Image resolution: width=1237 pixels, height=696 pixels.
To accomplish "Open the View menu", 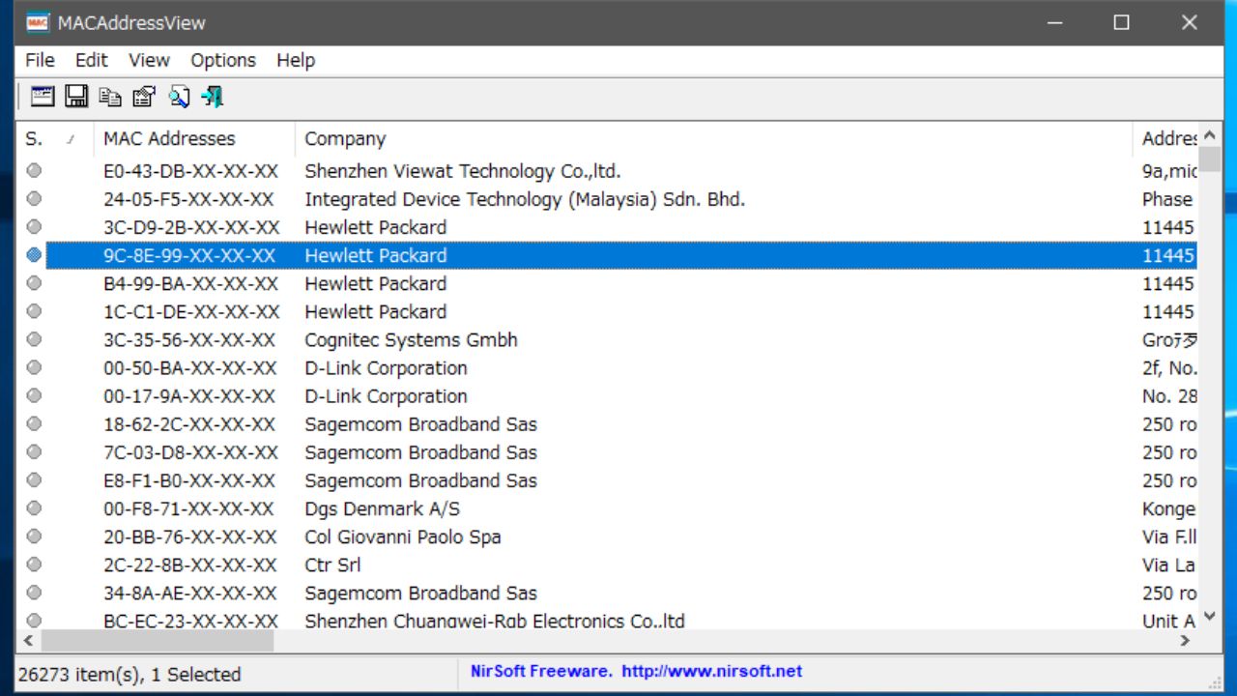I will tap(149, 60).
